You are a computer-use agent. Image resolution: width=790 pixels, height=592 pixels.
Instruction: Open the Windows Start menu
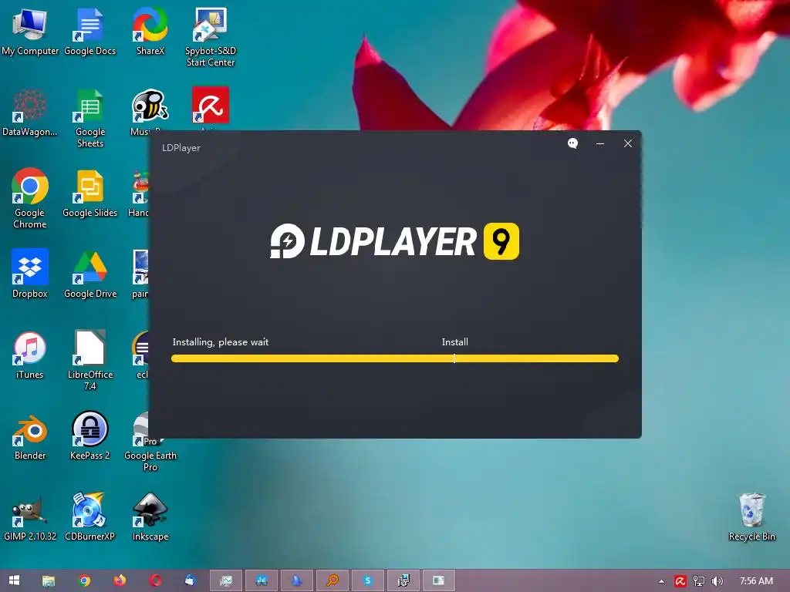(x=14, y=580)
